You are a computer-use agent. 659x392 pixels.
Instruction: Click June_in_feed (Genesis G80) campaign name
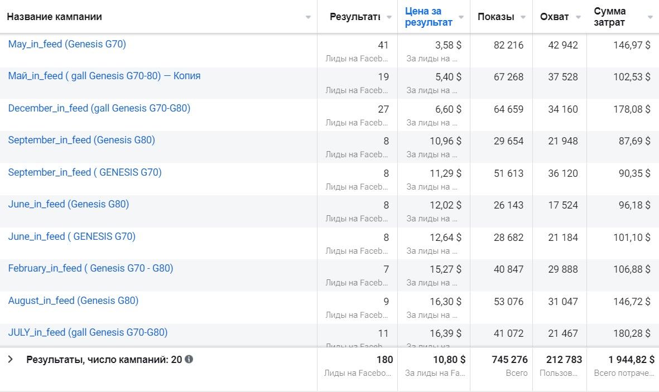(68, 204)
